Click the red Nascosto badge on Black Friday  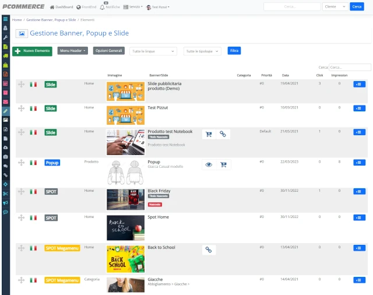point(155,205)
